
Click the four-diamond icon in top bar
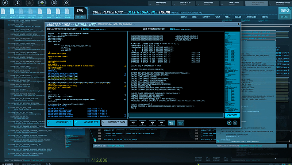click(42, 3)
